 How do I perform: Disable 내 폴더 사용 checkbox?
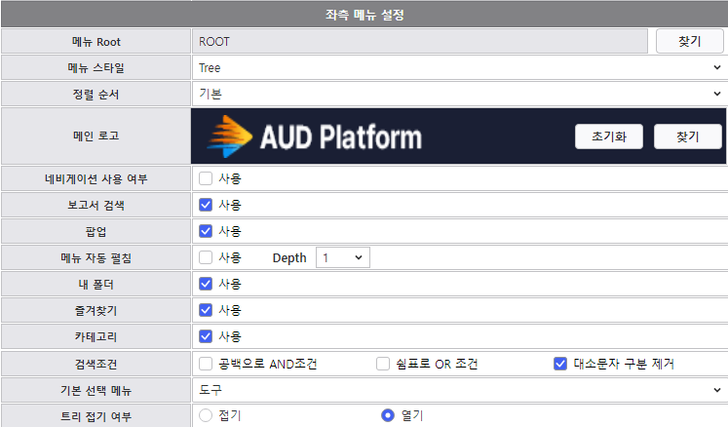pos(206,284)
